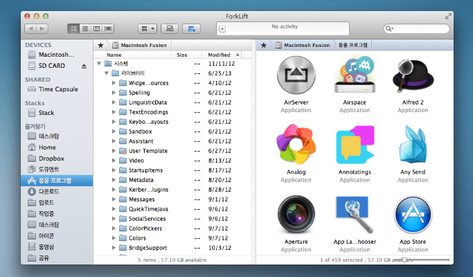Collapse the 시스템 folder
The width and height of the screenshot is (473, 277).
pyautogui.click(x=99, y=64)
